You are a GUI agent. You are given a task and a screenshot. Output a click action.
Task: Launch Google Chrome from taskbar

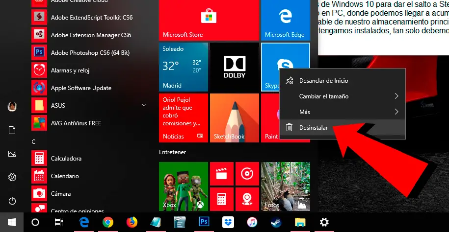108,222
